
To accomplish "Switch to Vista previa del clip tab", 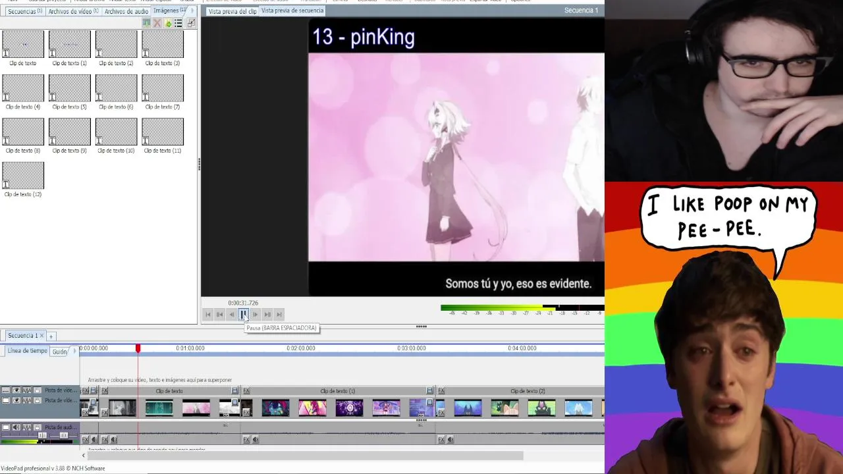I will pyautogui.click(x=232, y=11).
